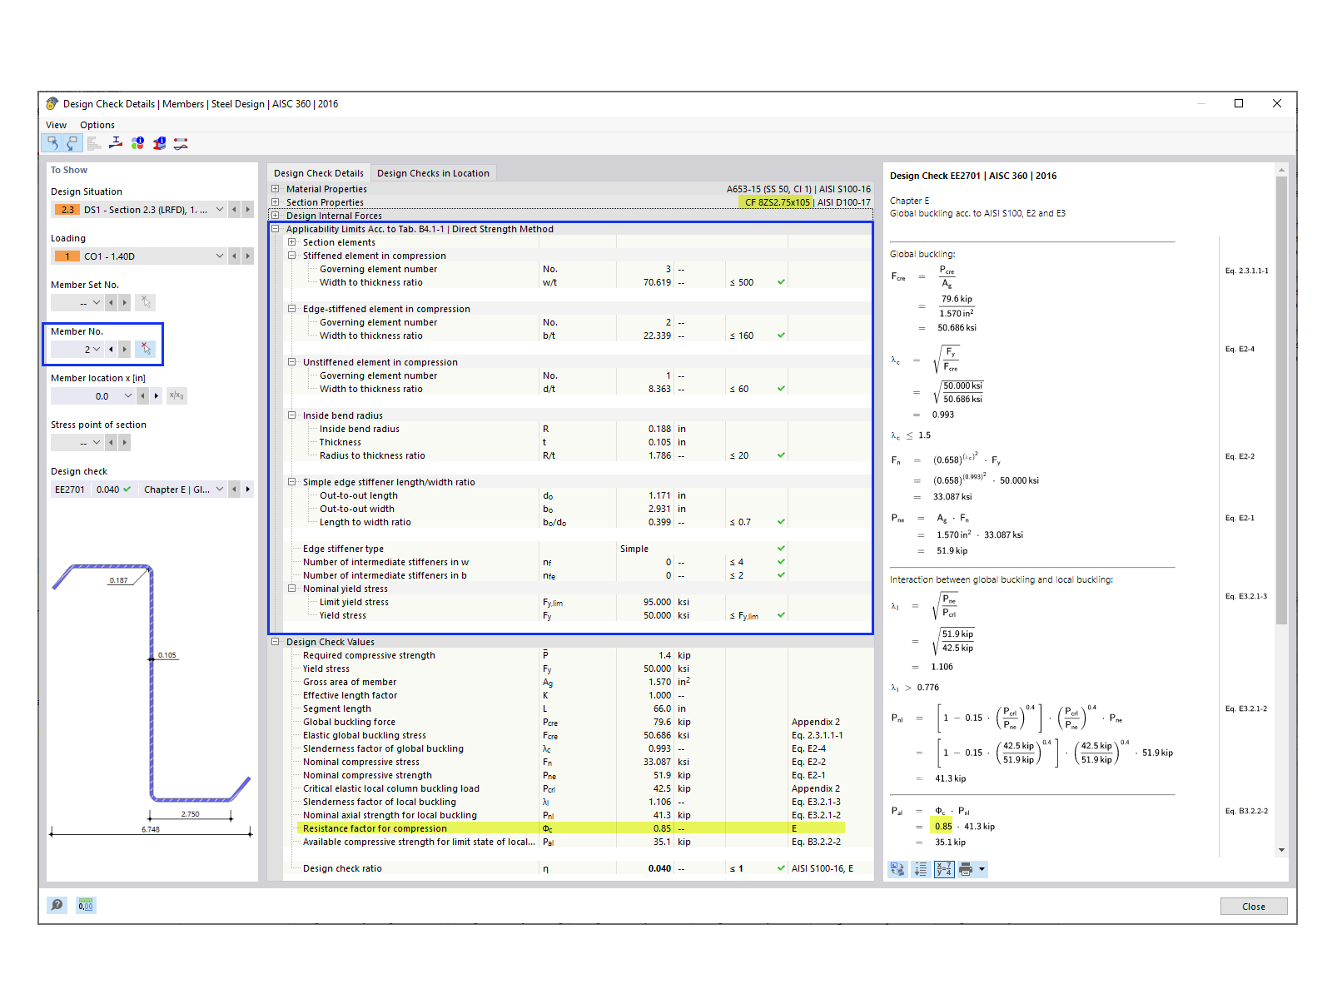The width and height of the screenshot is (1332, 999).
Task: Open section info via the I-beam info icon
Action: [x=159, y=142]
